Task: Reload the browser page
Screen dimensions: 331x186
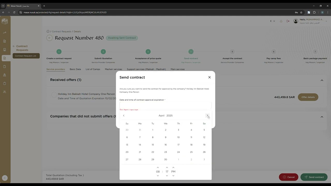Action: pyautogui.click(x=14, y=12)
